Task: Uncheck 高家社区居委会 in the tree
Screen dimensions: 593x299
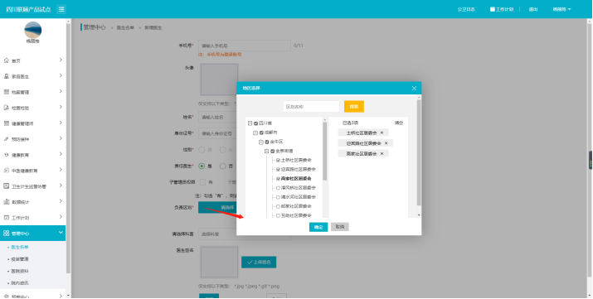Action: tap(278, 179)
